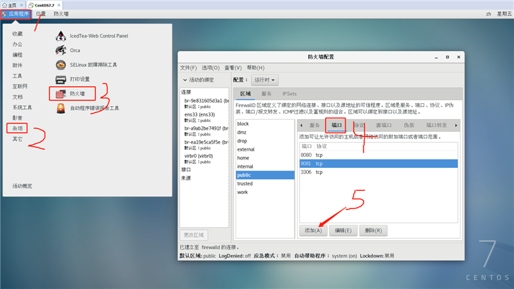The width and height of the screenshot is (514, 289).
Task: Open the View(V) menu
Action: point(233,68)
